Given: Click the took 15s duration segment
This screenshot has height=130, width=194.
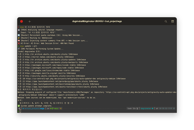Looking at the screenshot, I should [x=132, y=108].
